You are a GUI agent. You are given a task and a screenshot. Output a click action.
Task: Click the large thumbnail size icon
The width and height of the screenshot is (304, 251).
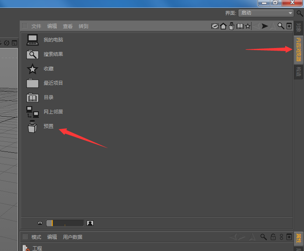pyautogui.click(x=90, y=223)
